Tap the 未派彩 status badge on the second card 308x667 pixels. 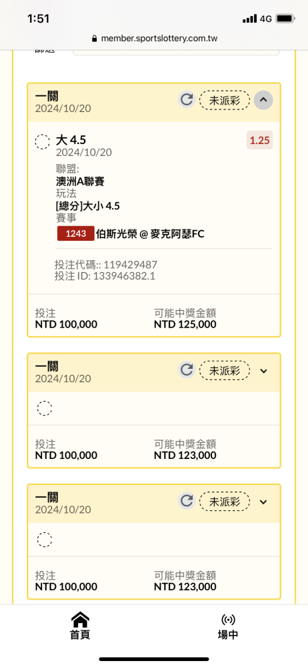click(x=224, y=370)
